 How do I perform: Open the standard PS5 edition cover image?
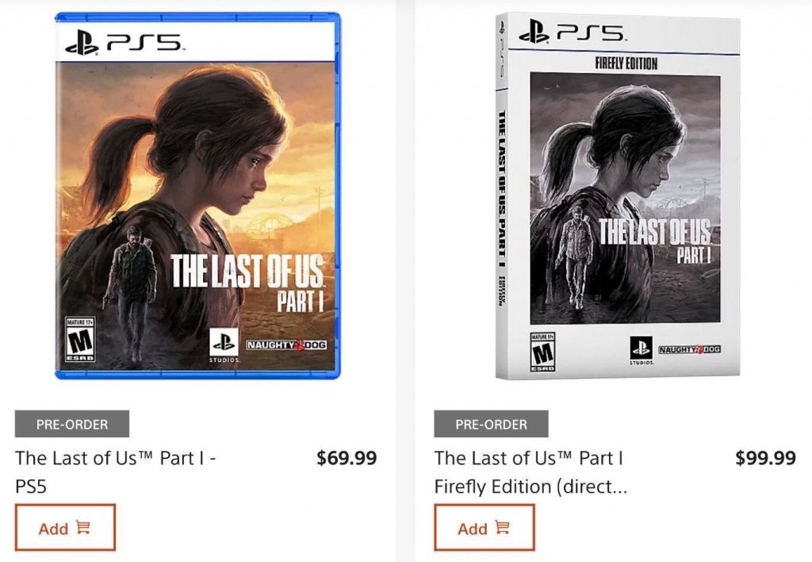coord(197,196)
